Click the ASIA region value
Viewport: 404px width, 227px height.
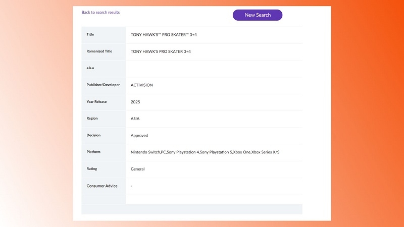click(135, 119)
